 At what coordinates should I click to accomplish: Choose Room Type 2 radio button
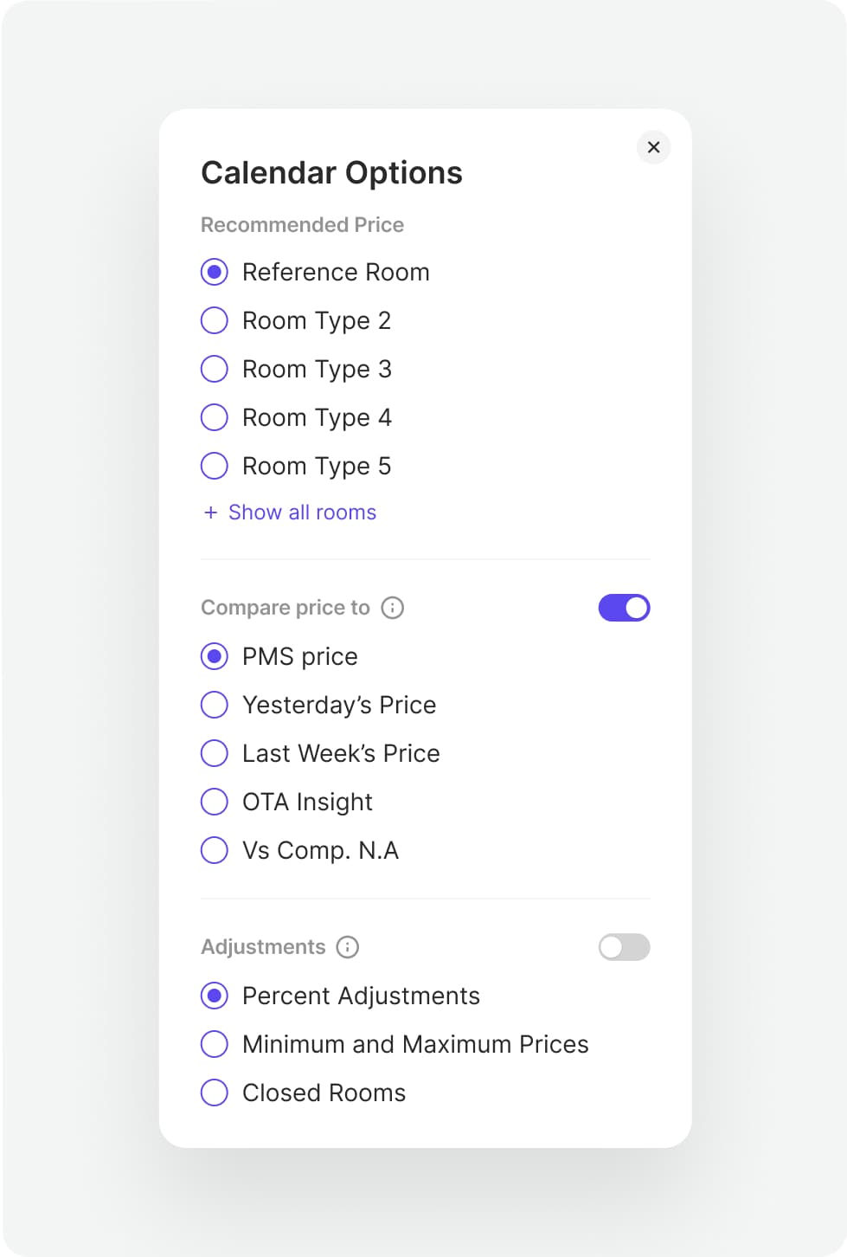[215, 320]
